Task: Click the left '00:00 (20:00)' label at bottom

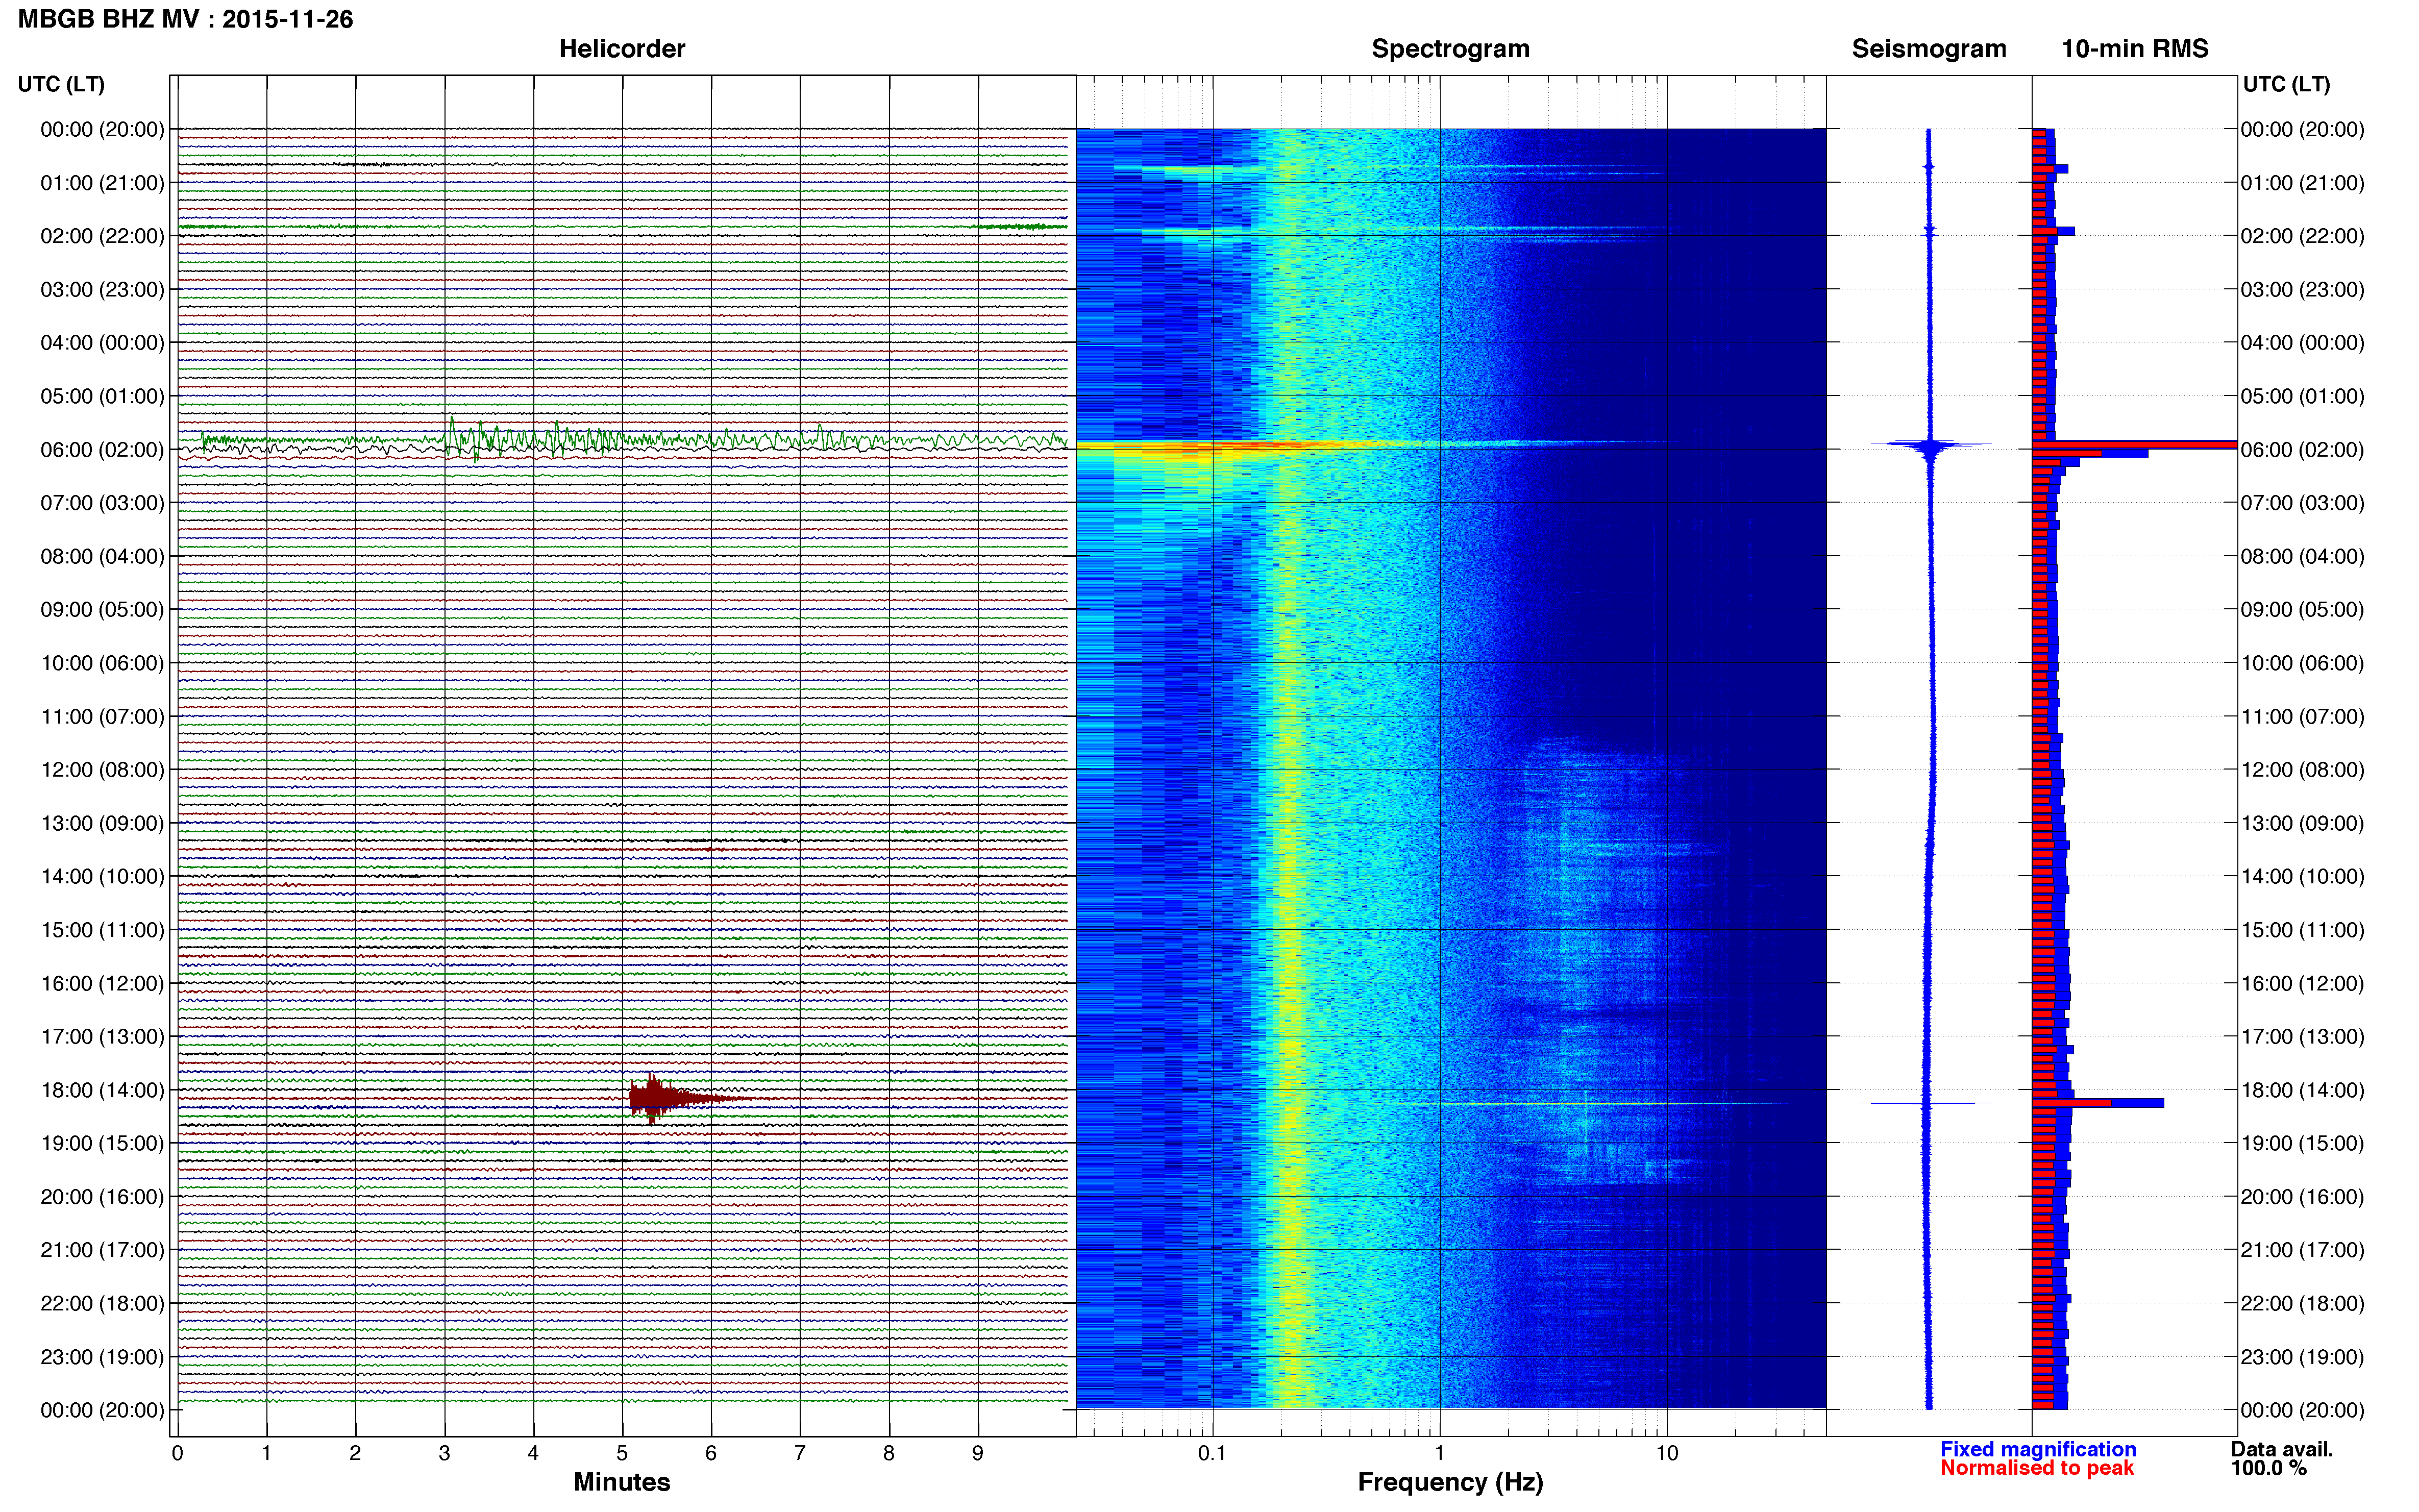Action: tap(102, 1410)
